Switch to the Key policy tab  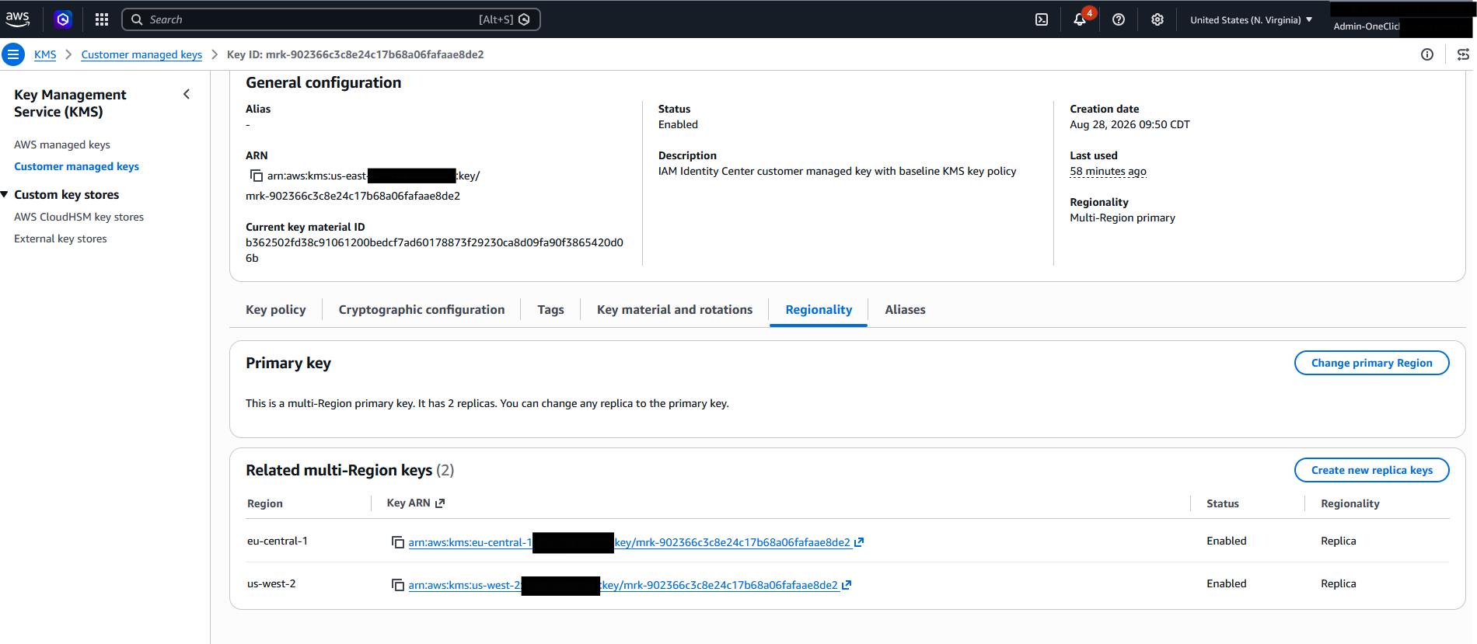276,309
